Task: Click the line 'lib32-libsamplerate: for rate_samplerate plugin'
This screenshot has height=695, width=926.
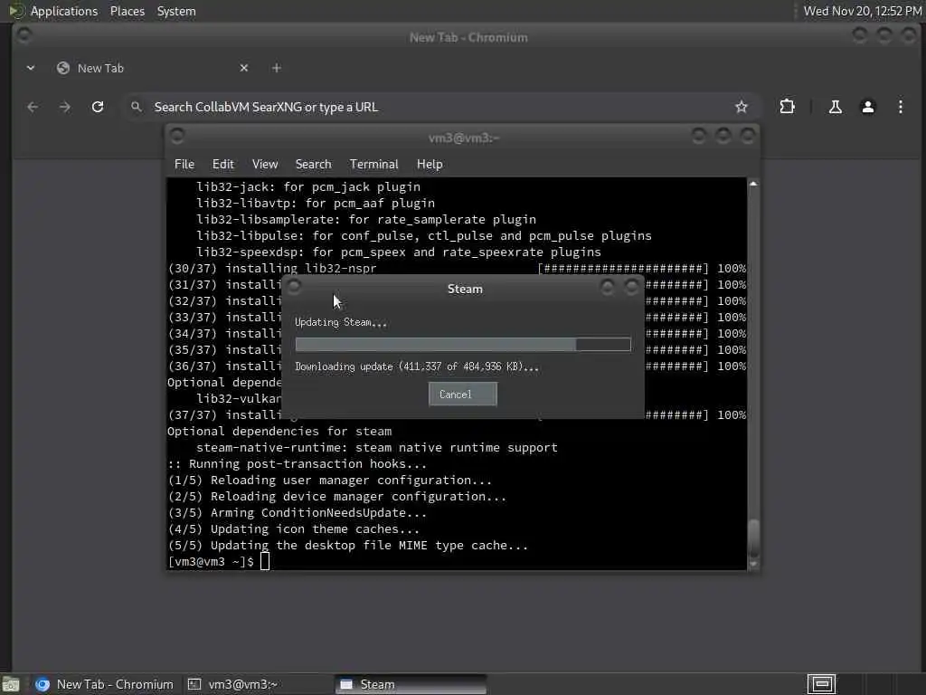Action: pyautogui.click(x=366, y=219)
